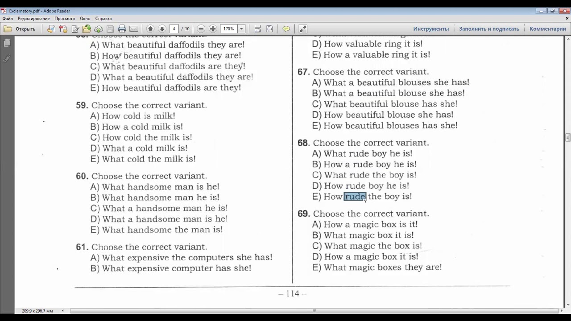Show attachments paperclip panel icon
The width and height of the screenshot is (571, 321).
[x=7, y=58]
